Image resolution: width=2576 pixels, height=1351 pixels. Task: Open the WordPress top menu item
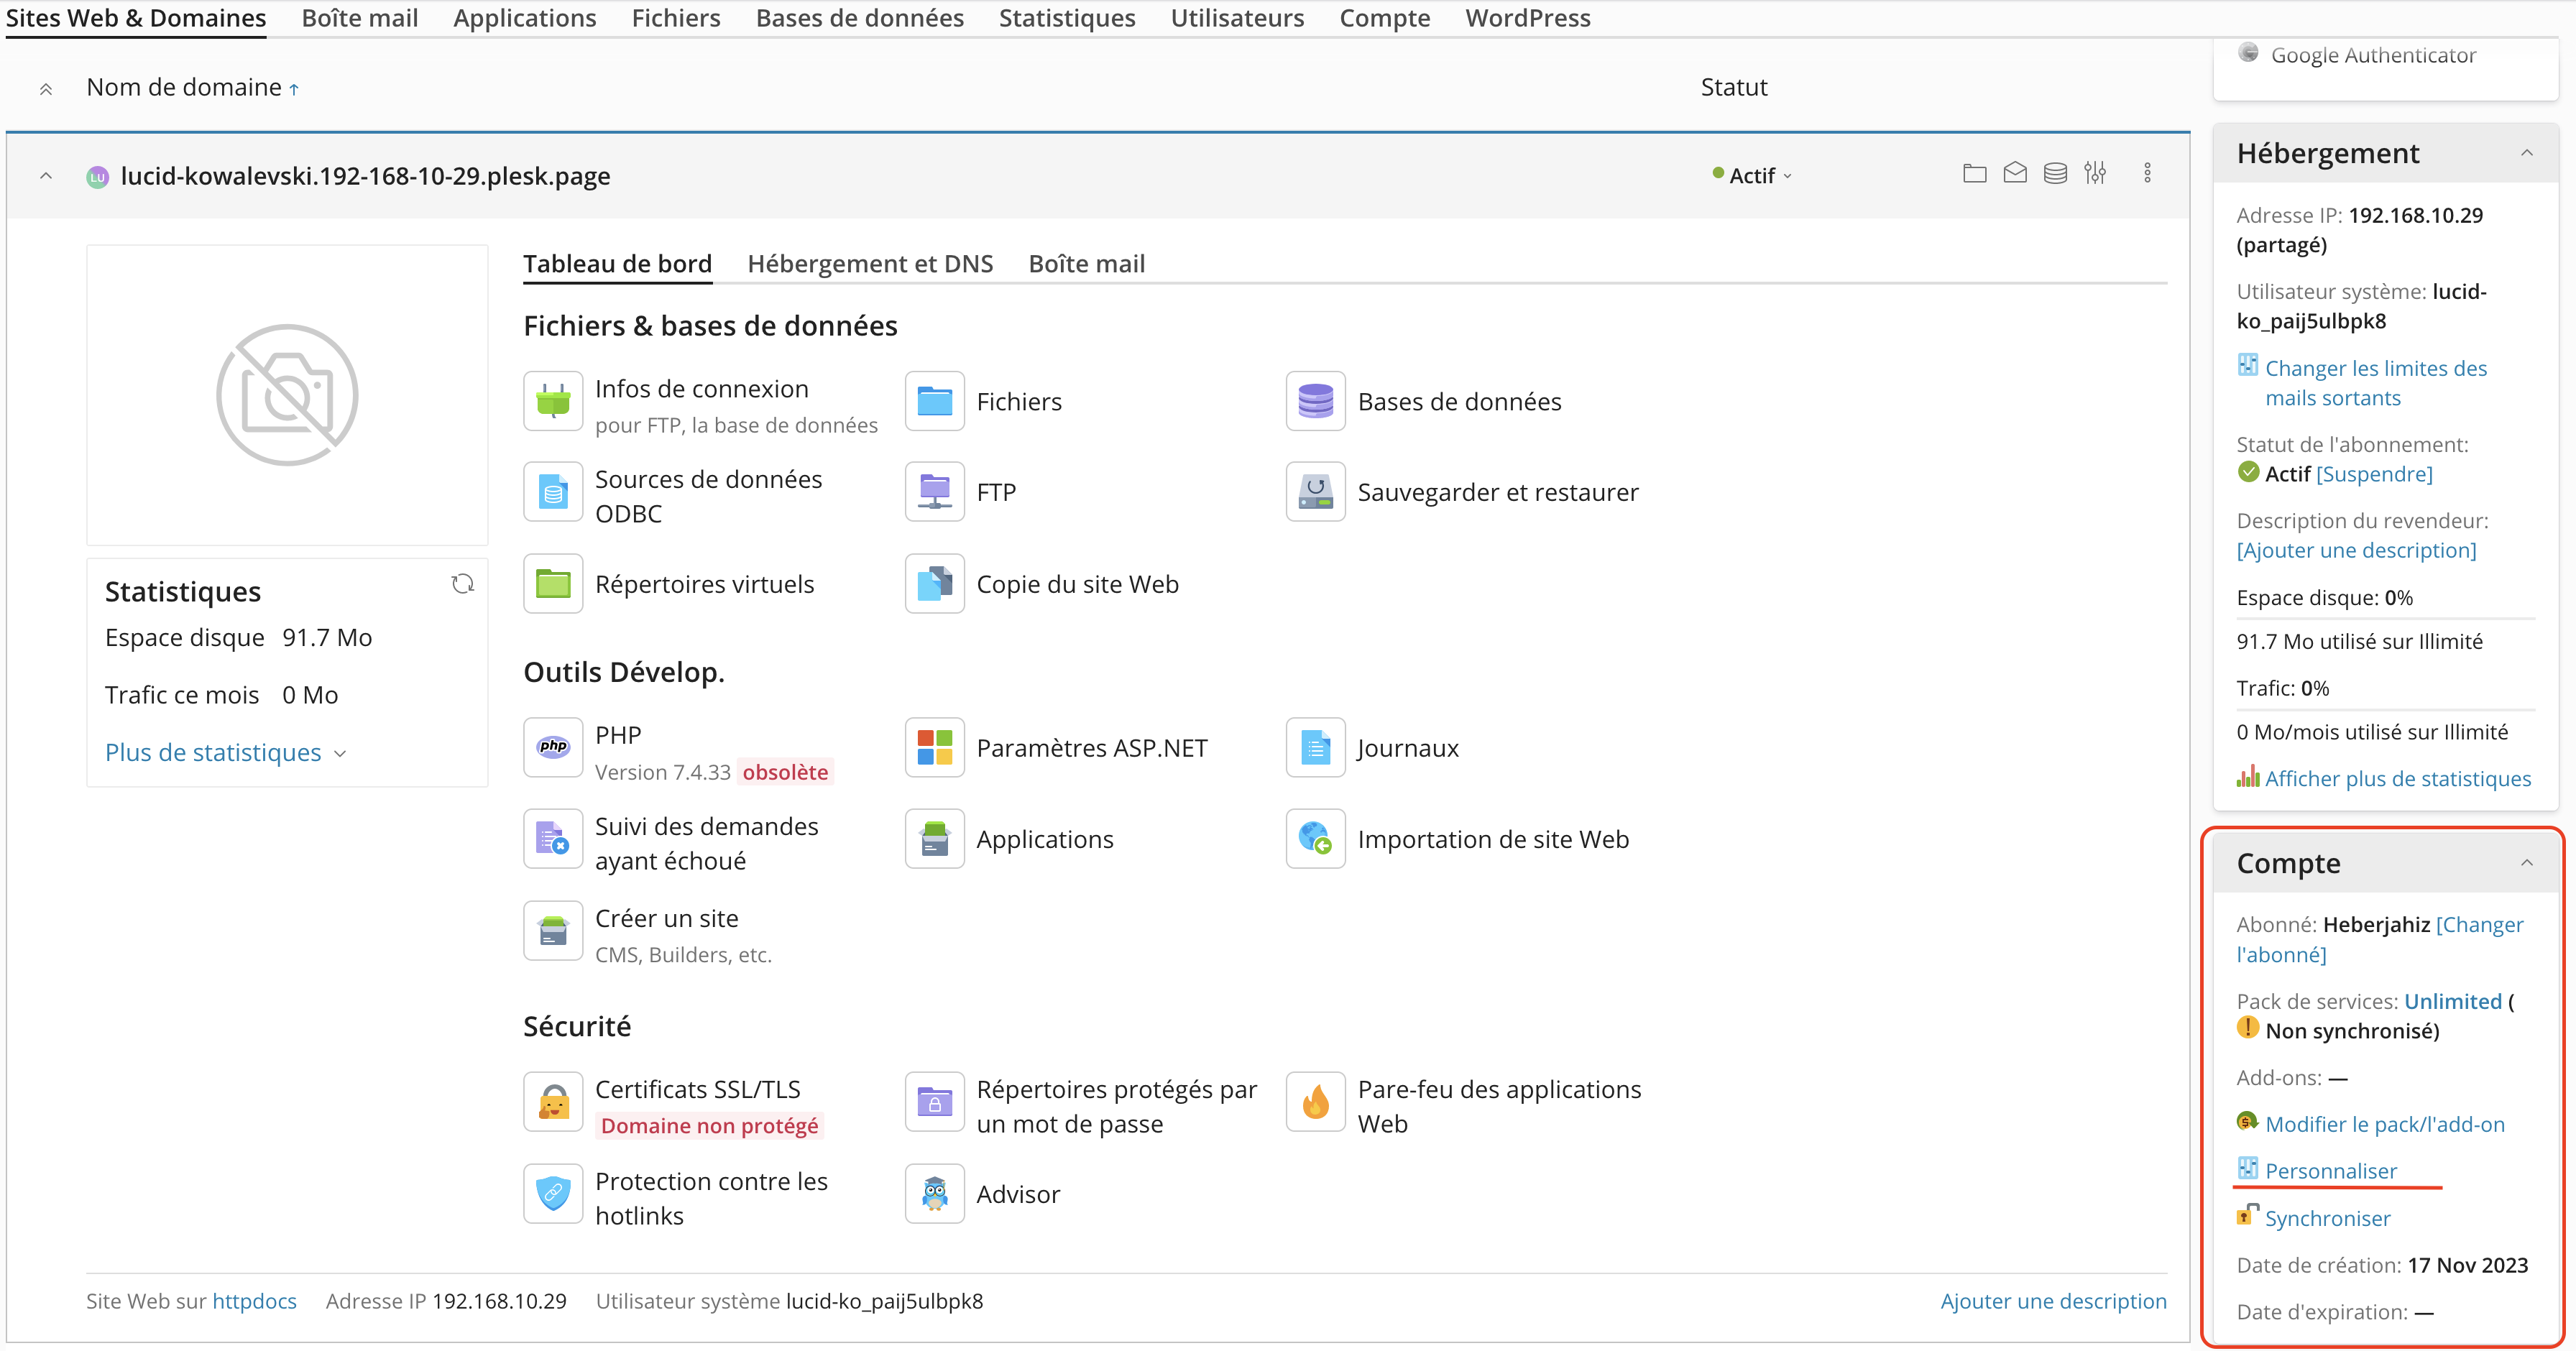click(x=1527, y=18)
